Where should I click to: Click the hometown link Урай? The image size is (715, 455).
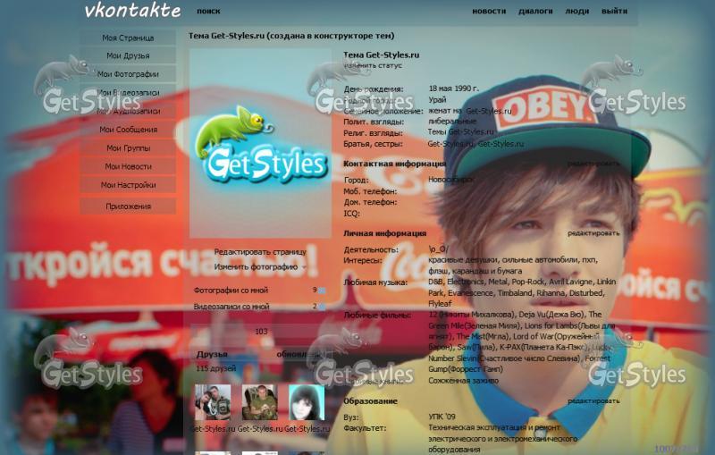tap(437, 100)
